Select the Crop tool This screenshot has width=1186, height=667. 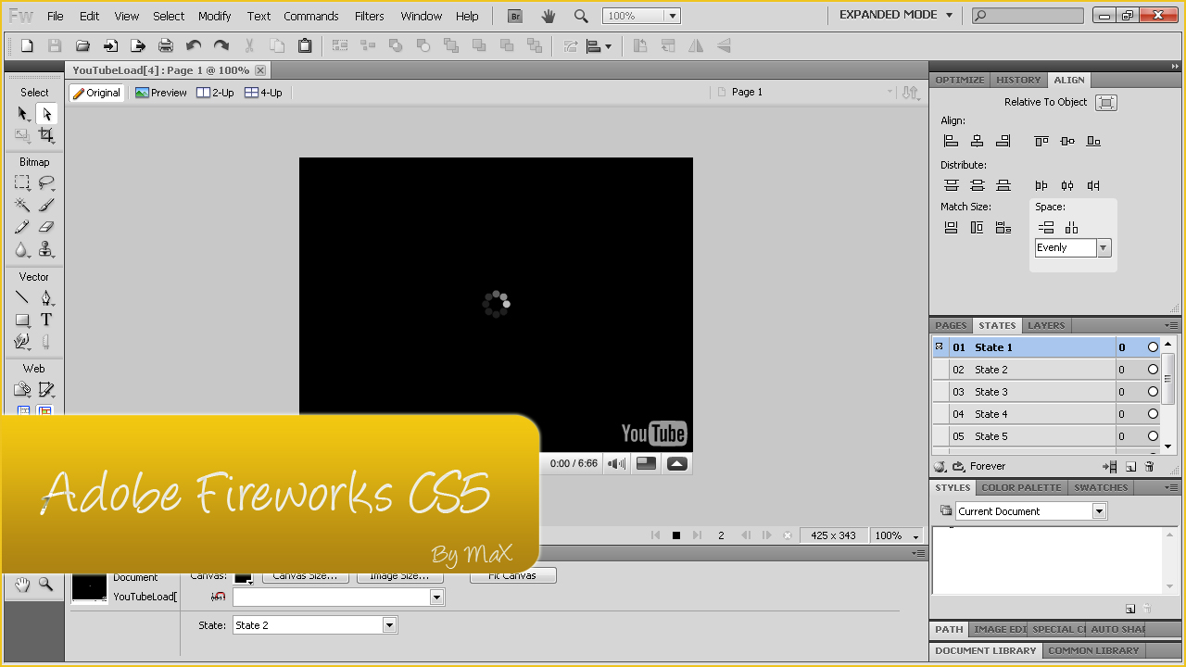pos(46,136)
